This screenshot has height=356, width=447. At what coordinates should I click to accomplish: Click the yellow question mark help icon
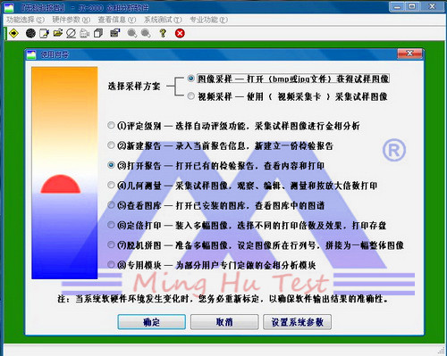pos(163,33)
